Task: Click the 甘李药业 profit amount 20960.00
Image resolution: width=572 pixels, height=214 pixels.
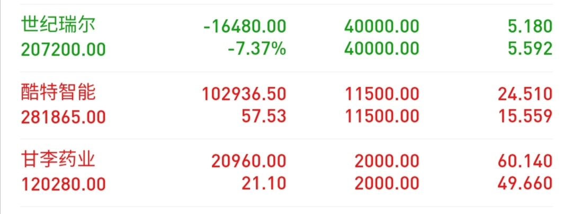Action: coord(249,162)
